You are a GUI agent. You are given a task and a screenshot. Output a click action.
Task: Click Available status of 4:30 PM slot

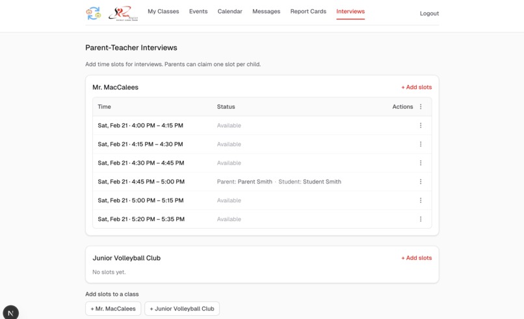point(229,163)
